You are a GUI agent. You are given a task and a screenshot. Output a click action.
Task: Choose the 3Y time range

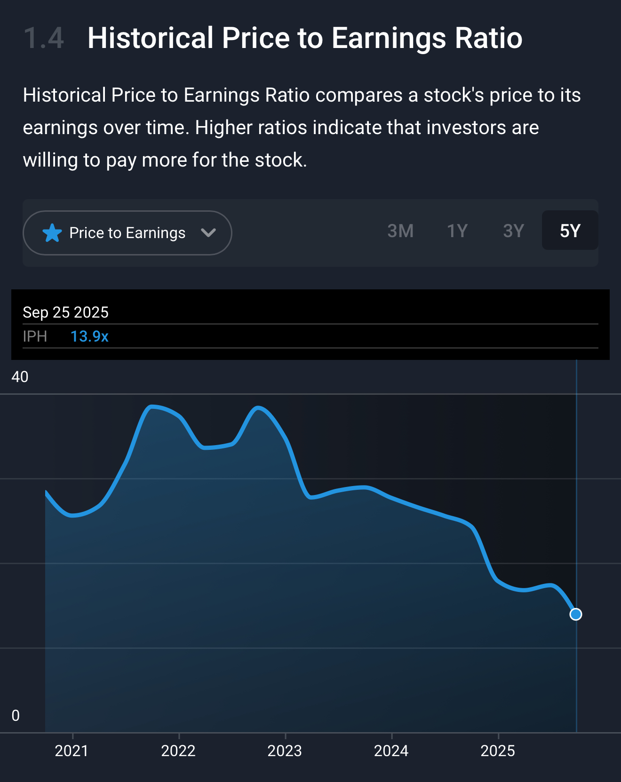tap(513, 231)
